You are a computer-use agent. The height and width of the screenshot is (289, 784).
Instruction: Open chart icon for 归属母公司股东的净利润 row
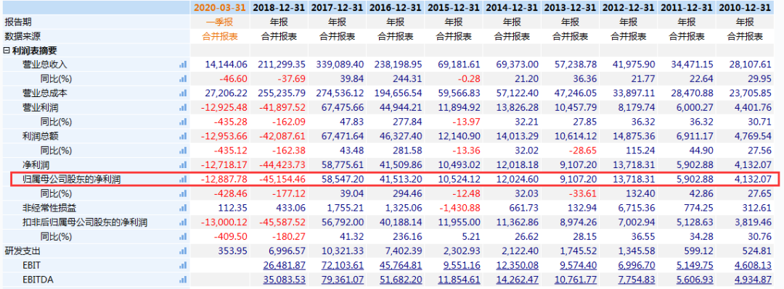182,179
